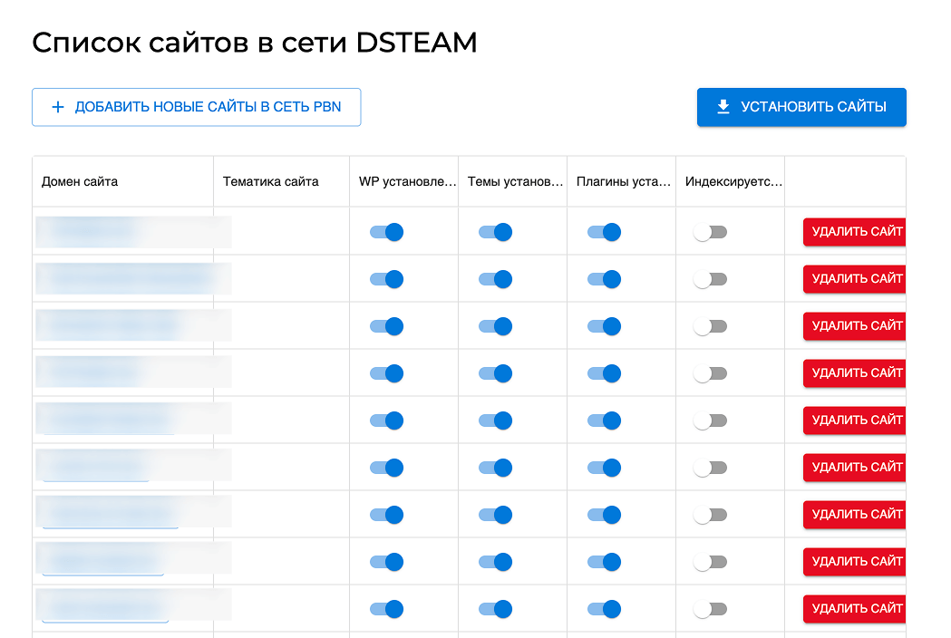Sort by the Домен сайта column header
The image size is (951, 638).
(x=80, y=181)
